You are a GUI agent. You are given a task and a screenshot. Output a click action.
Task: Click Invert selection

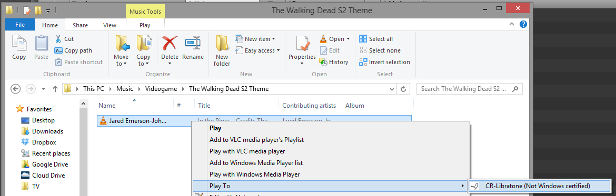coord(385,62)
